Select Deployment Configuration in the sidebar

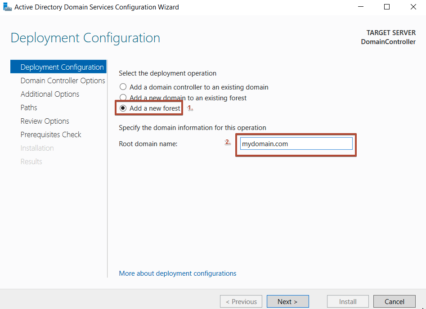(x=58, y=67)
